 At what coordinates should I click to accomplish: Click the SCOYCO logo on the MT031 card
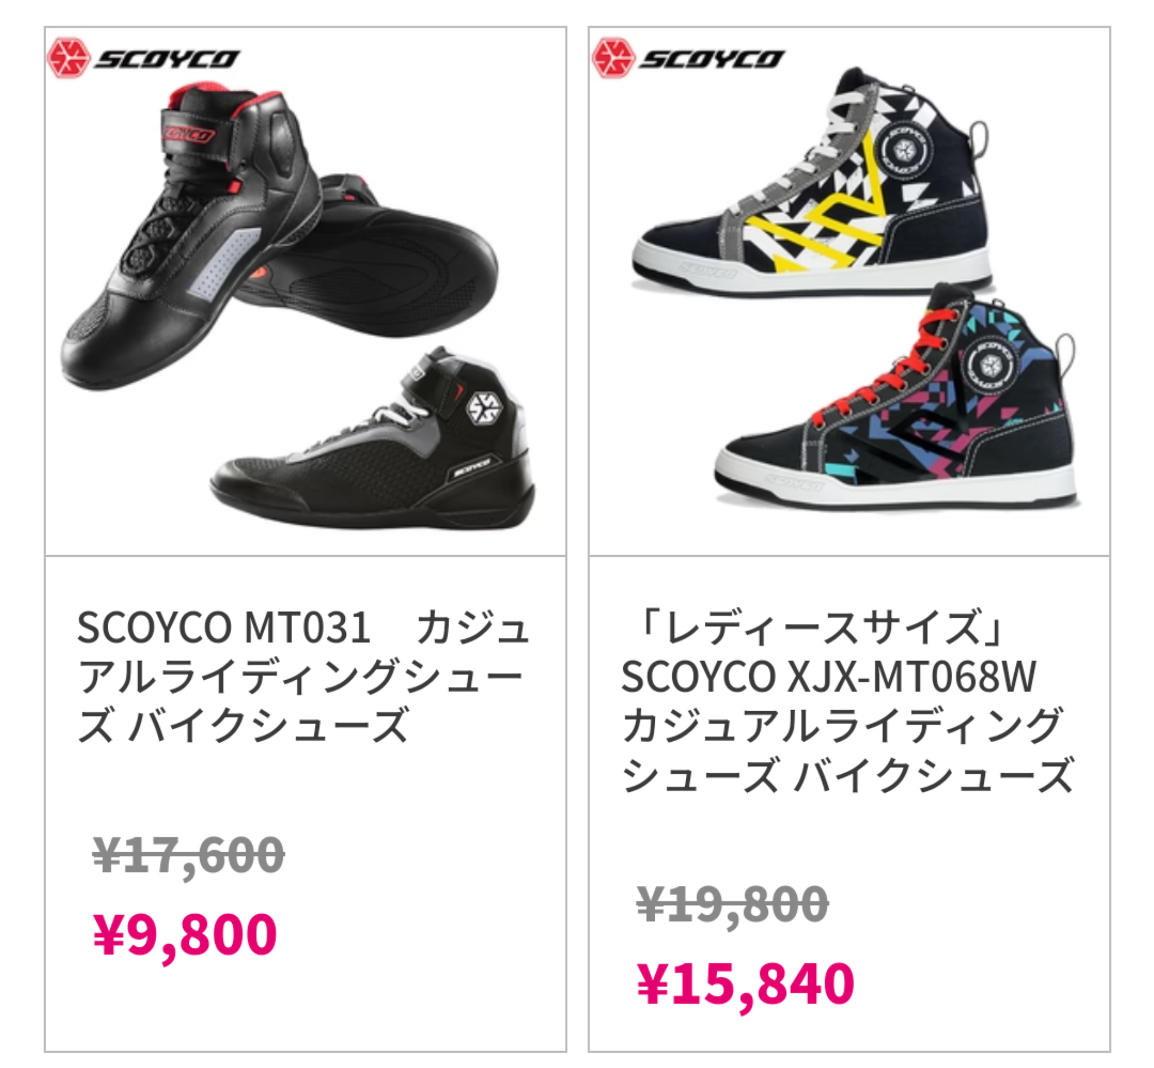tap(143, 58)
